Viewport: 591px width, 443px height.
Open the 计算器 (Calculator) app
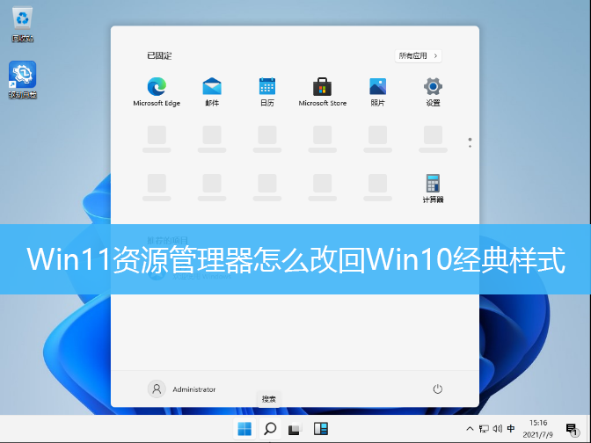(x=433, y=185)
